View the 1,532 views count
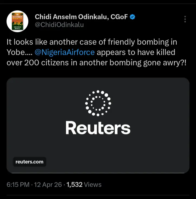Image resolution: width=196 pixels, height=199 pixels. [x=74, y=185]
